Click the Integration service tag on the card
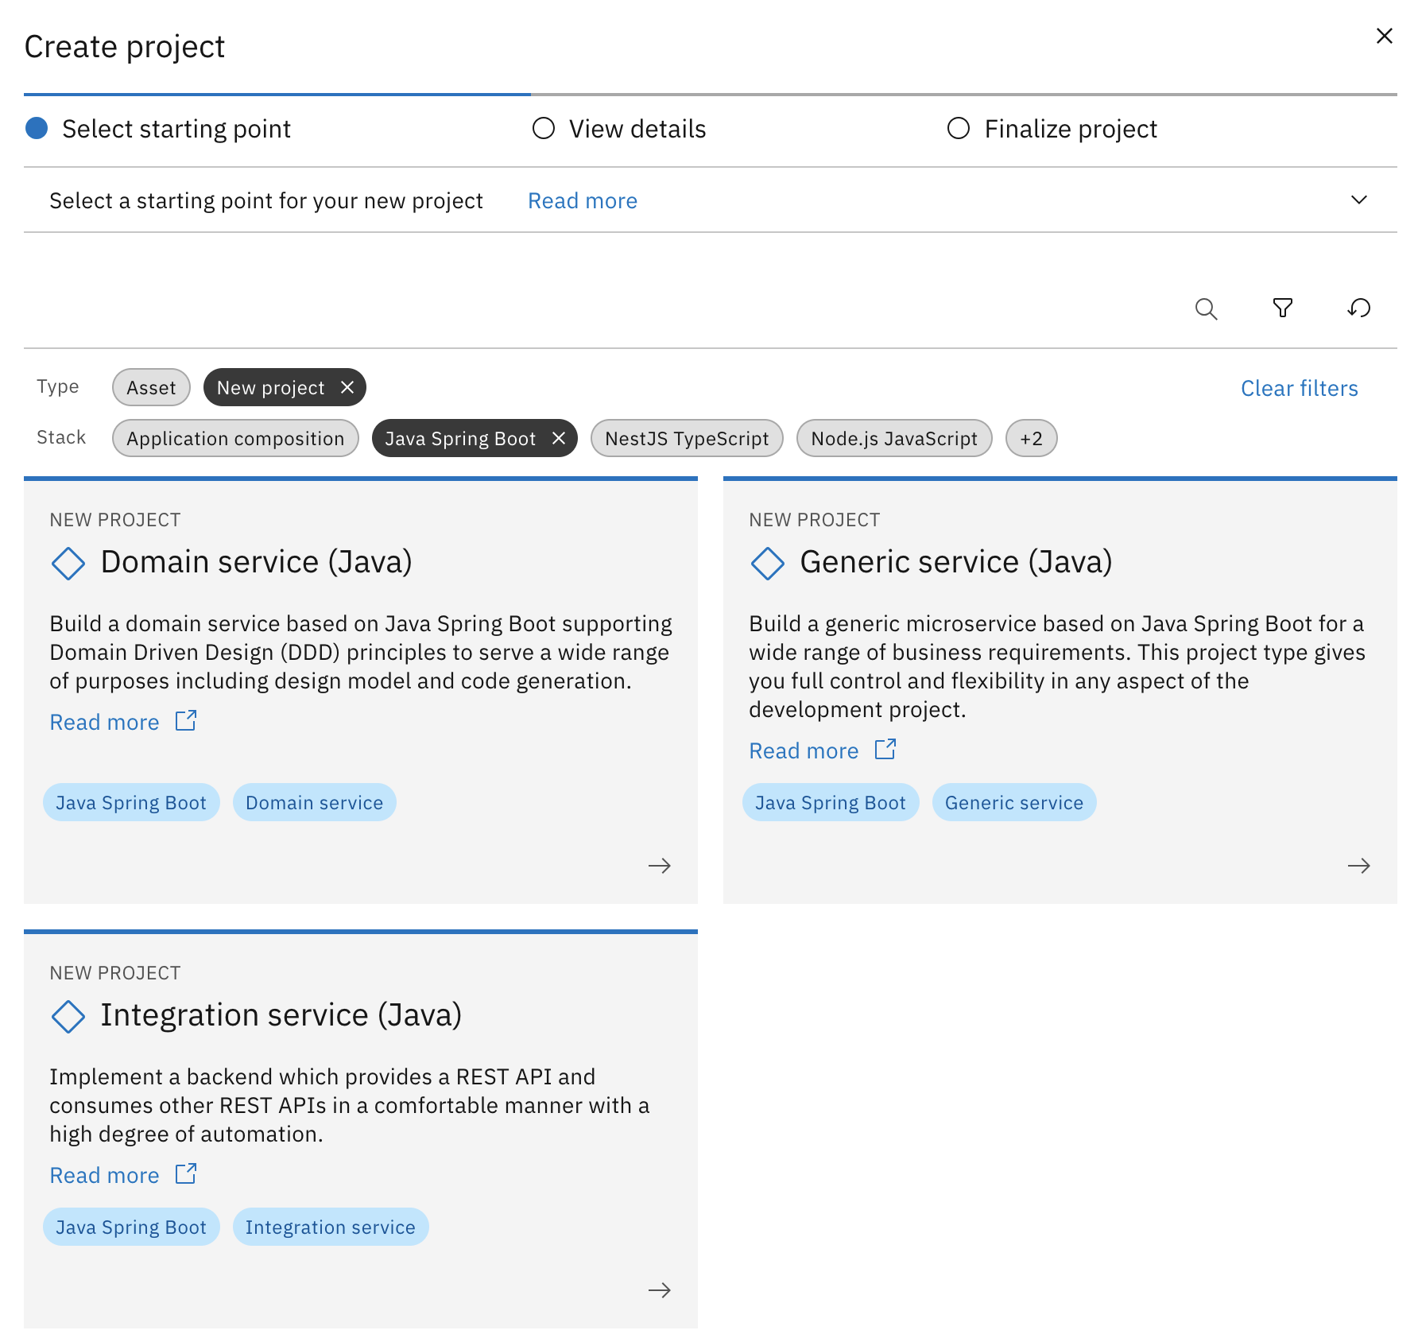Image resolution: width=1418 pixels, height=1334 pixels. [x=331, y=1227]
